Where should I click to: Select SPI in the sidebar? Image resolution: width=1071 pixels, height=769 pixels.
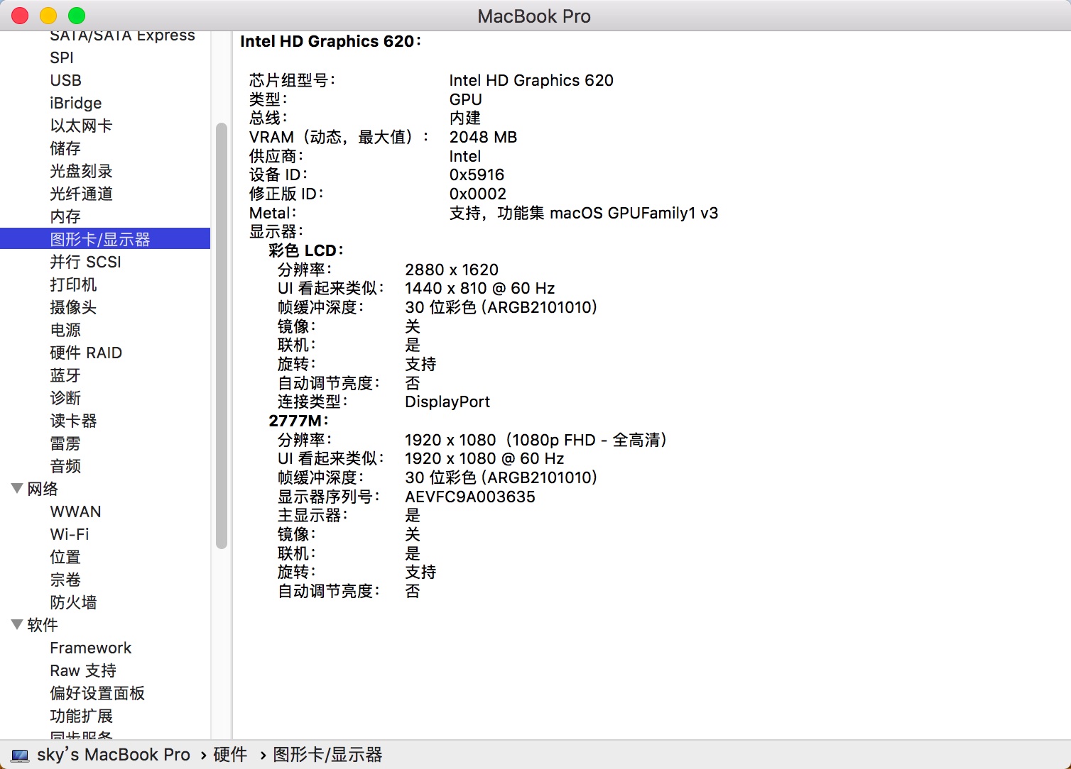tap(62, 57)
